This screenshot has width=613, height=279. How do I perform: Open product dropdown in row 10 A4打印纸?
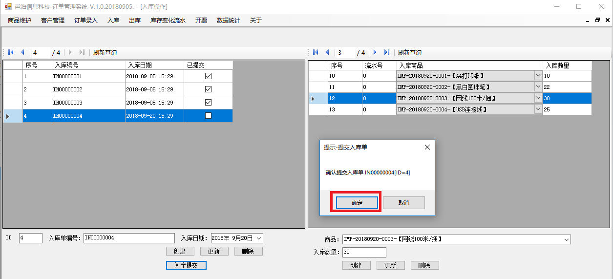coord(538,76)
